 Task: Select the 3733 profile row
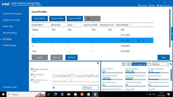tap(92, 51)
